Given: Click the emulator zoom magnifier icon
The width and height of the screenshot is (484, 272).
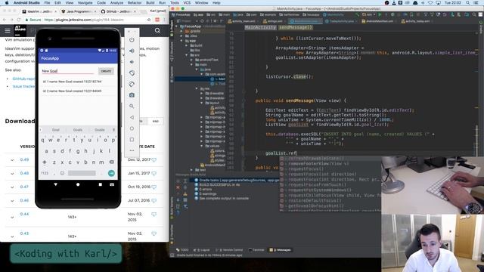Looking at the screenshot, I should (x=132, y=107).
